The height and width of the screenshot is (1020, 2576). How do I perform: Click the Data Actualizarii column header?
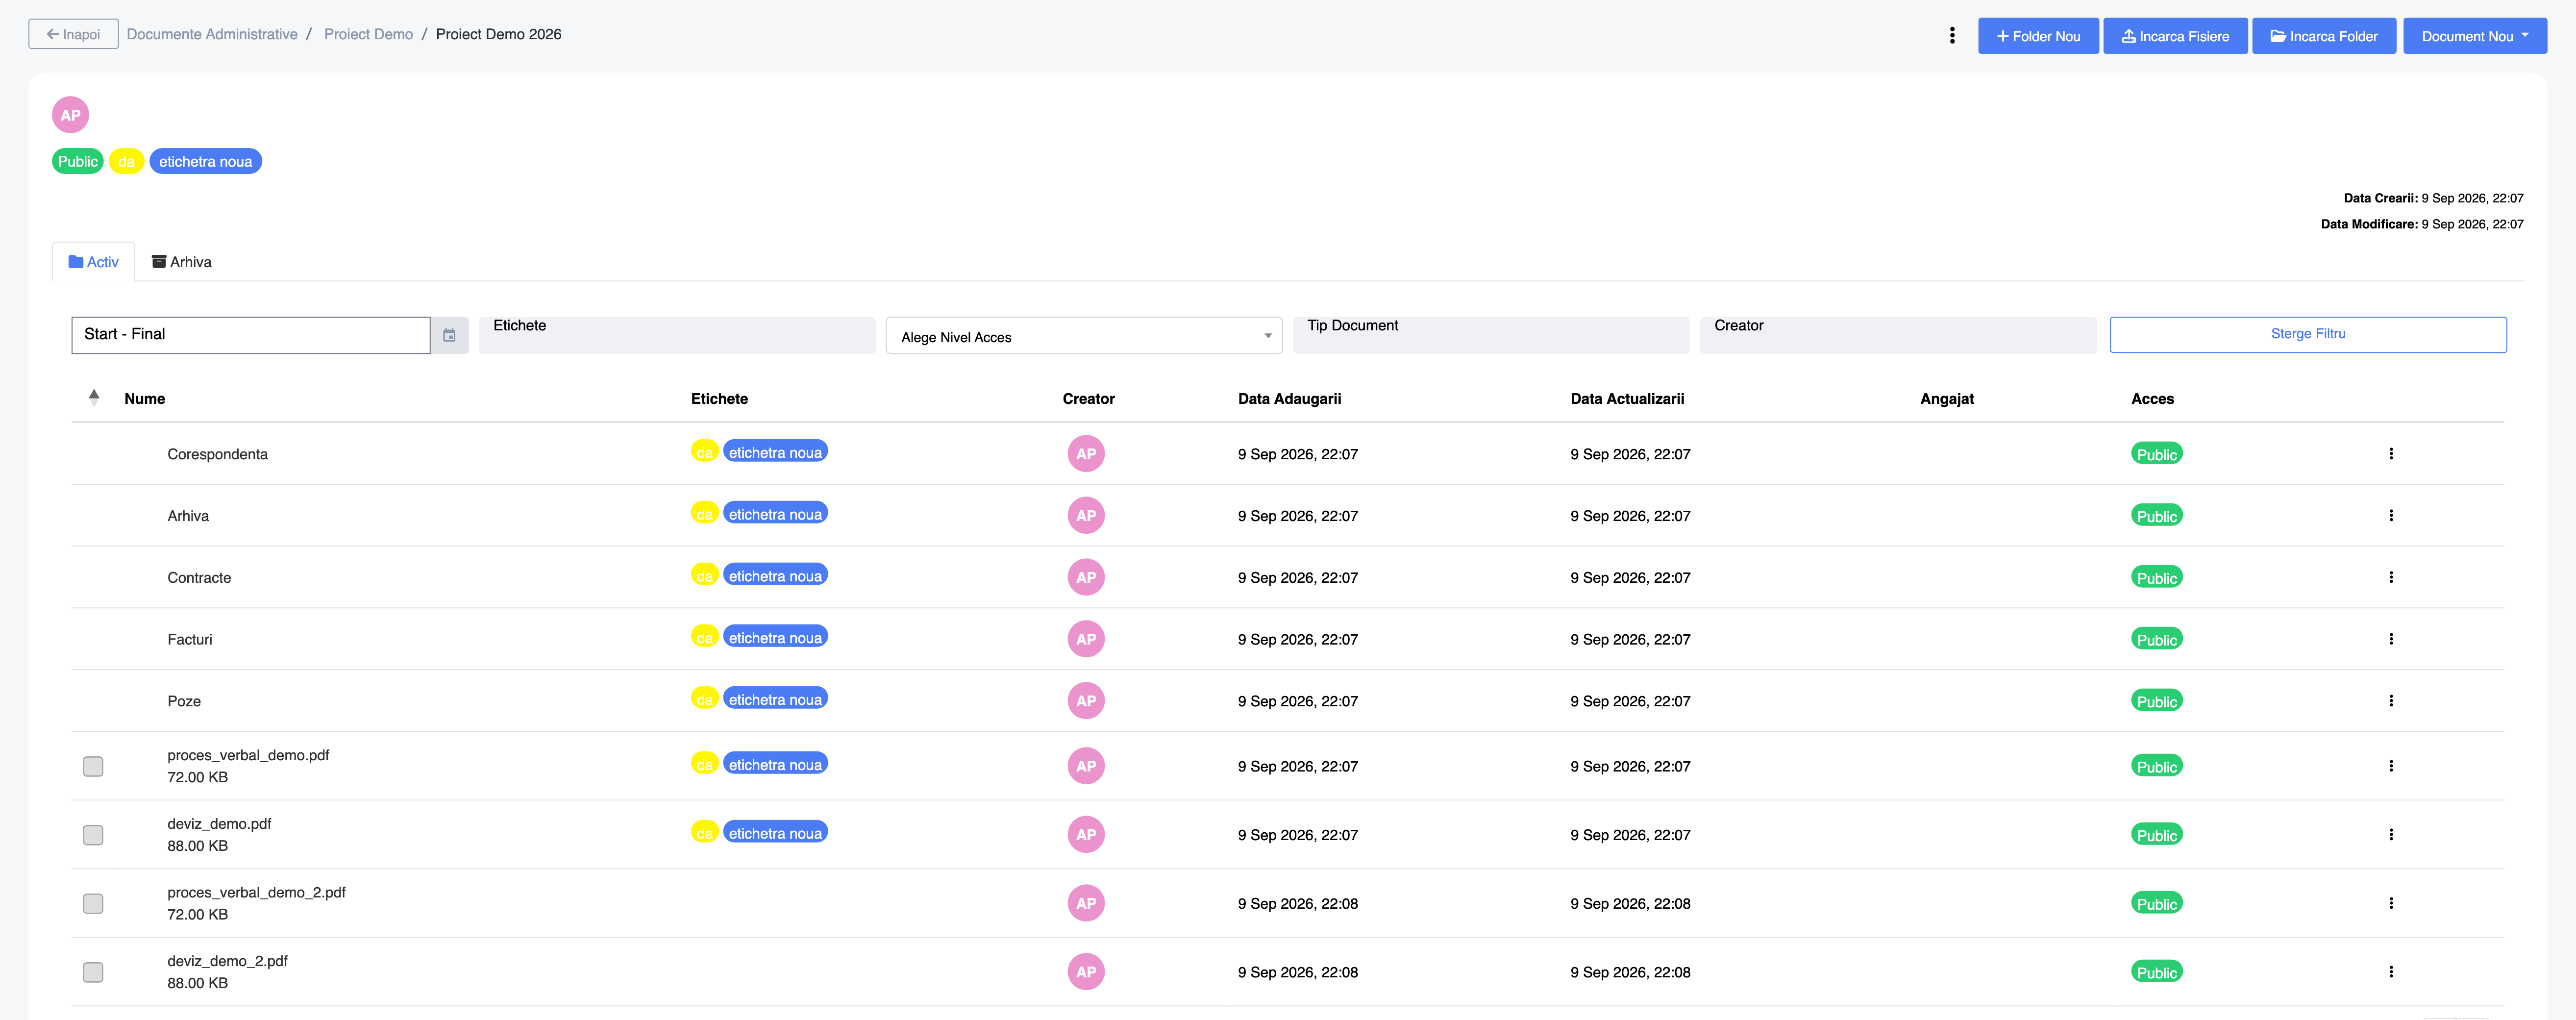tap(1627, 399)
